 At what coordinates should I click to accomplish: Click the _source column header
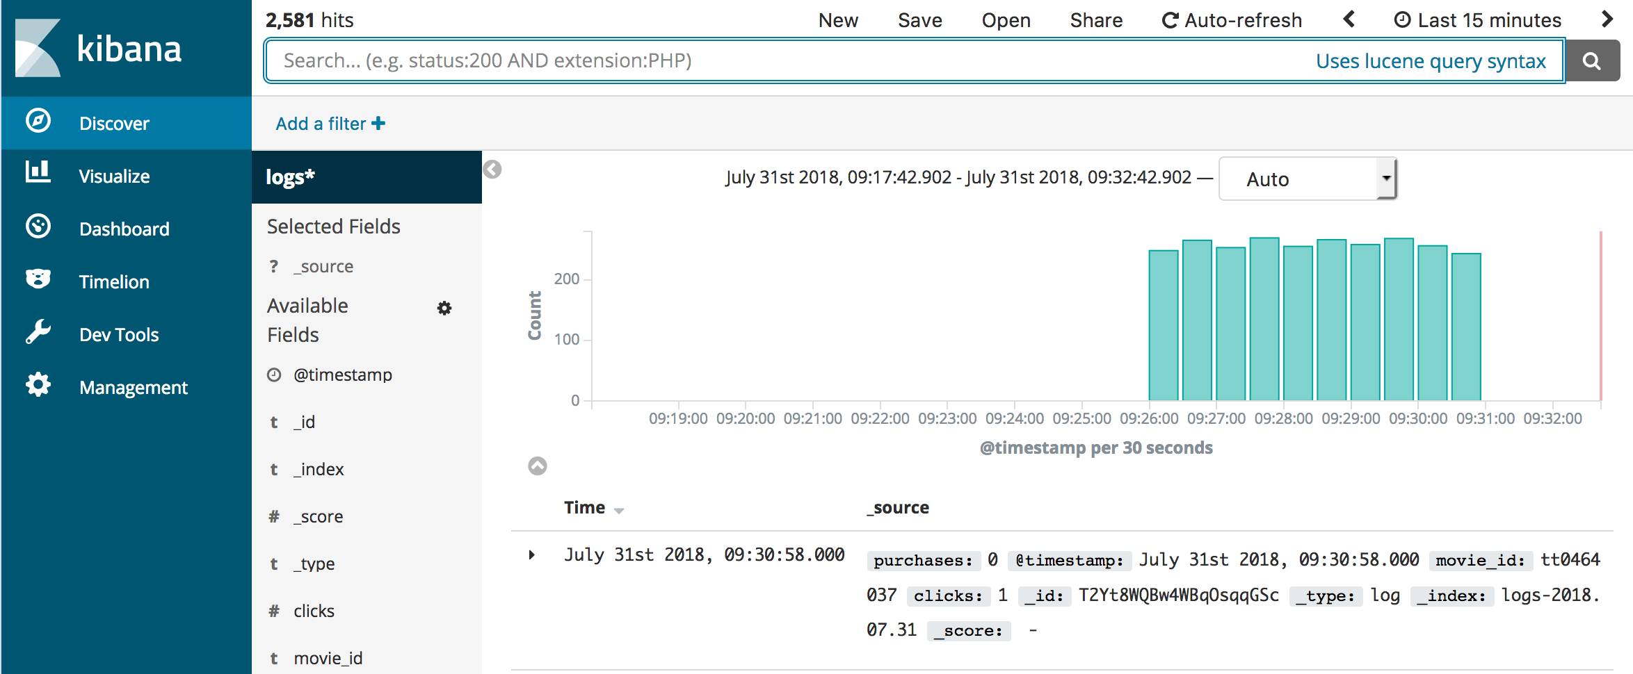(897, 508)
